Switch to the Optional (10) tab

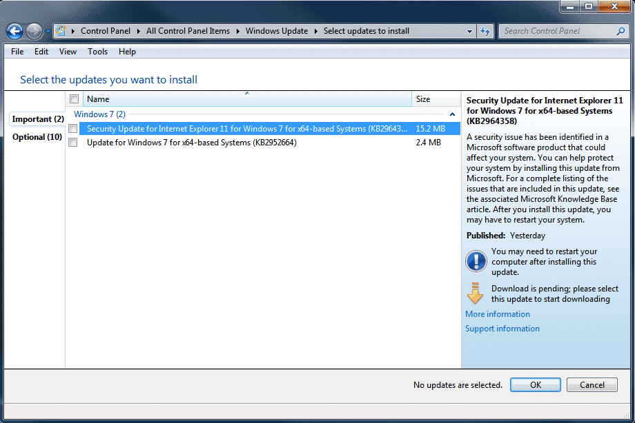(37, 137)
